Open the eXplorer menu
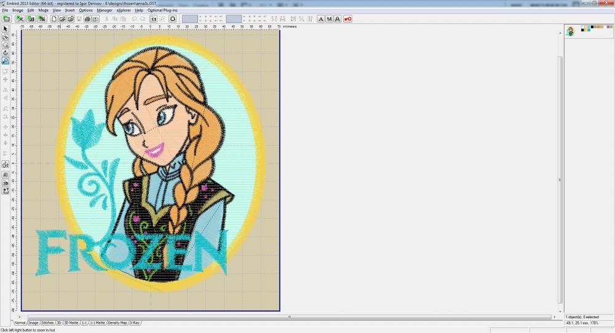The image size is (615, 333). coord(124,10)
